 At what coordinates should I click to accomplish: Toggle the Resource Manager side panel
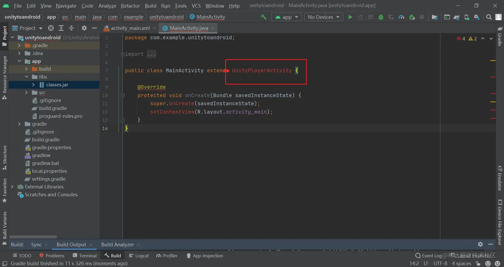tap(5, 77)
